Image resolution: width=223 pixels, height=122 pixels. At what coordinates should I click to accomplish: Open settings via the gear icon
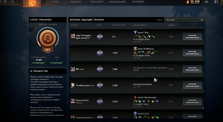5,2
